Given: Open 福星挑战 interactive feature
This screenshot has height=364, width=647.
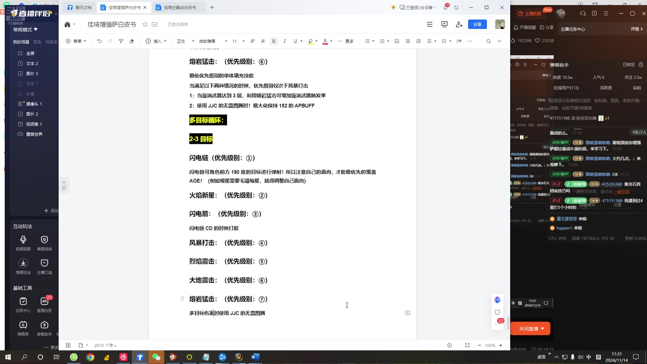Looking at the screenshot, I should [44, 243].
